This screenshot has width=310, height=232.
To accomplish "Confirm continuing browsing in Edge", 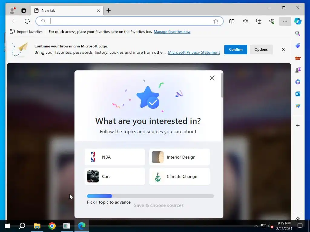I will pyautogui.click(x=236, y=50).
